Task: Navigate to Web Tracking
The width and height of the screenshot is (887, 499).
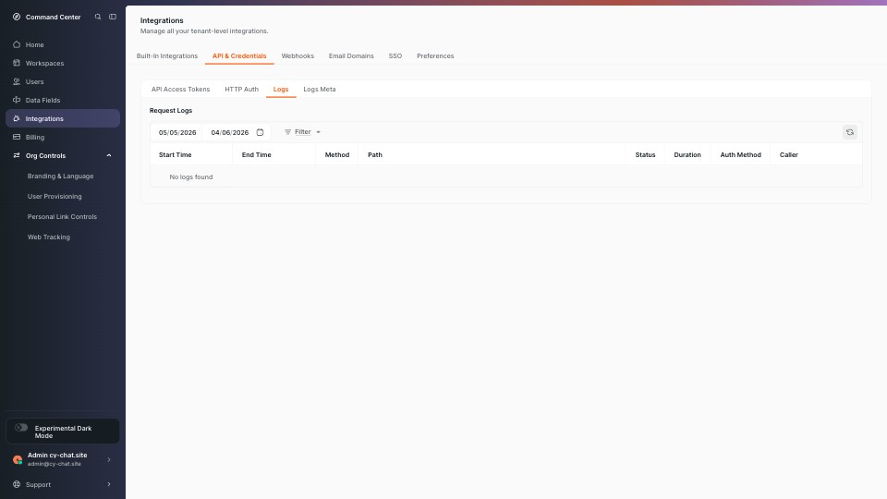Action: click(x=49, y=237)
